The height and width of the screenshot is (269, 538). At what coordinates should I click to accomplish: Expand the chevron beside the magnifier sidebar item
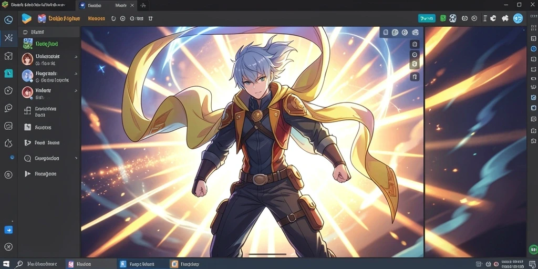(x=76, y=158)
